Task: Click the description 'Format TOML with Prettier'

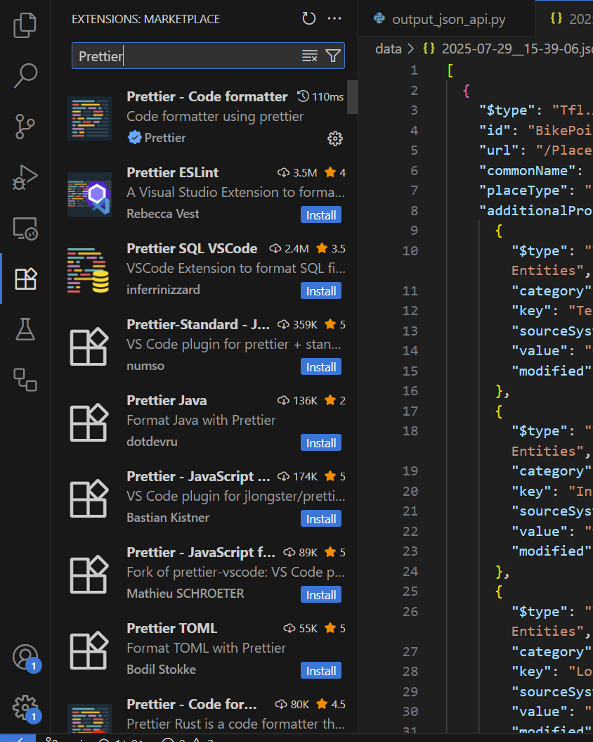Action: pos(206,648)
